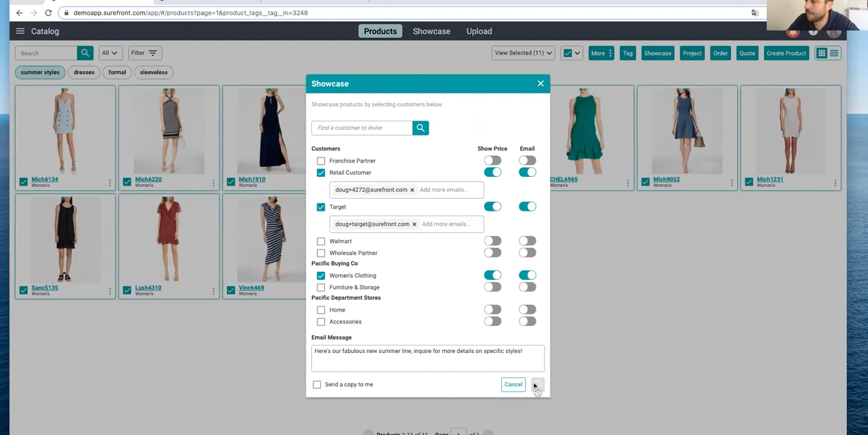Viewport: 868px width, 435px height.
Task: Click the search icon beside customer field
Action: coord(420,128)
